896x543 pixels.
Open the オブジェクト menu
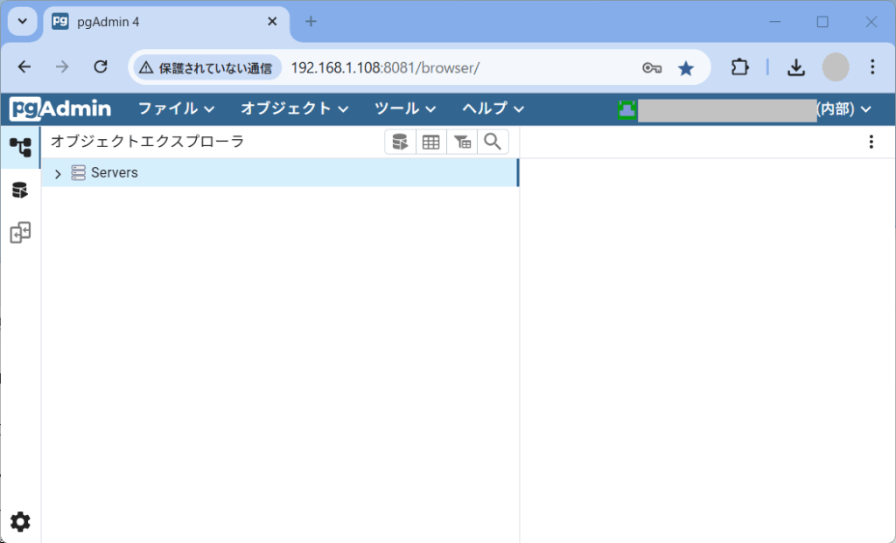tap(294, 108)
